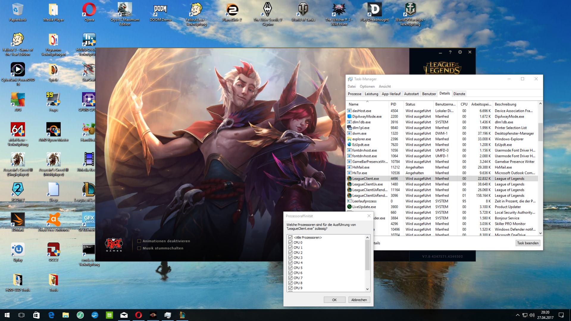571x321 pixels.
Task: Open File Explorer from the taskbar
Action: pos(66,315)
